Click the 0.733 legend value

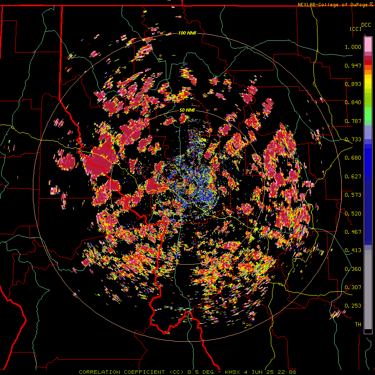(353, 140)
